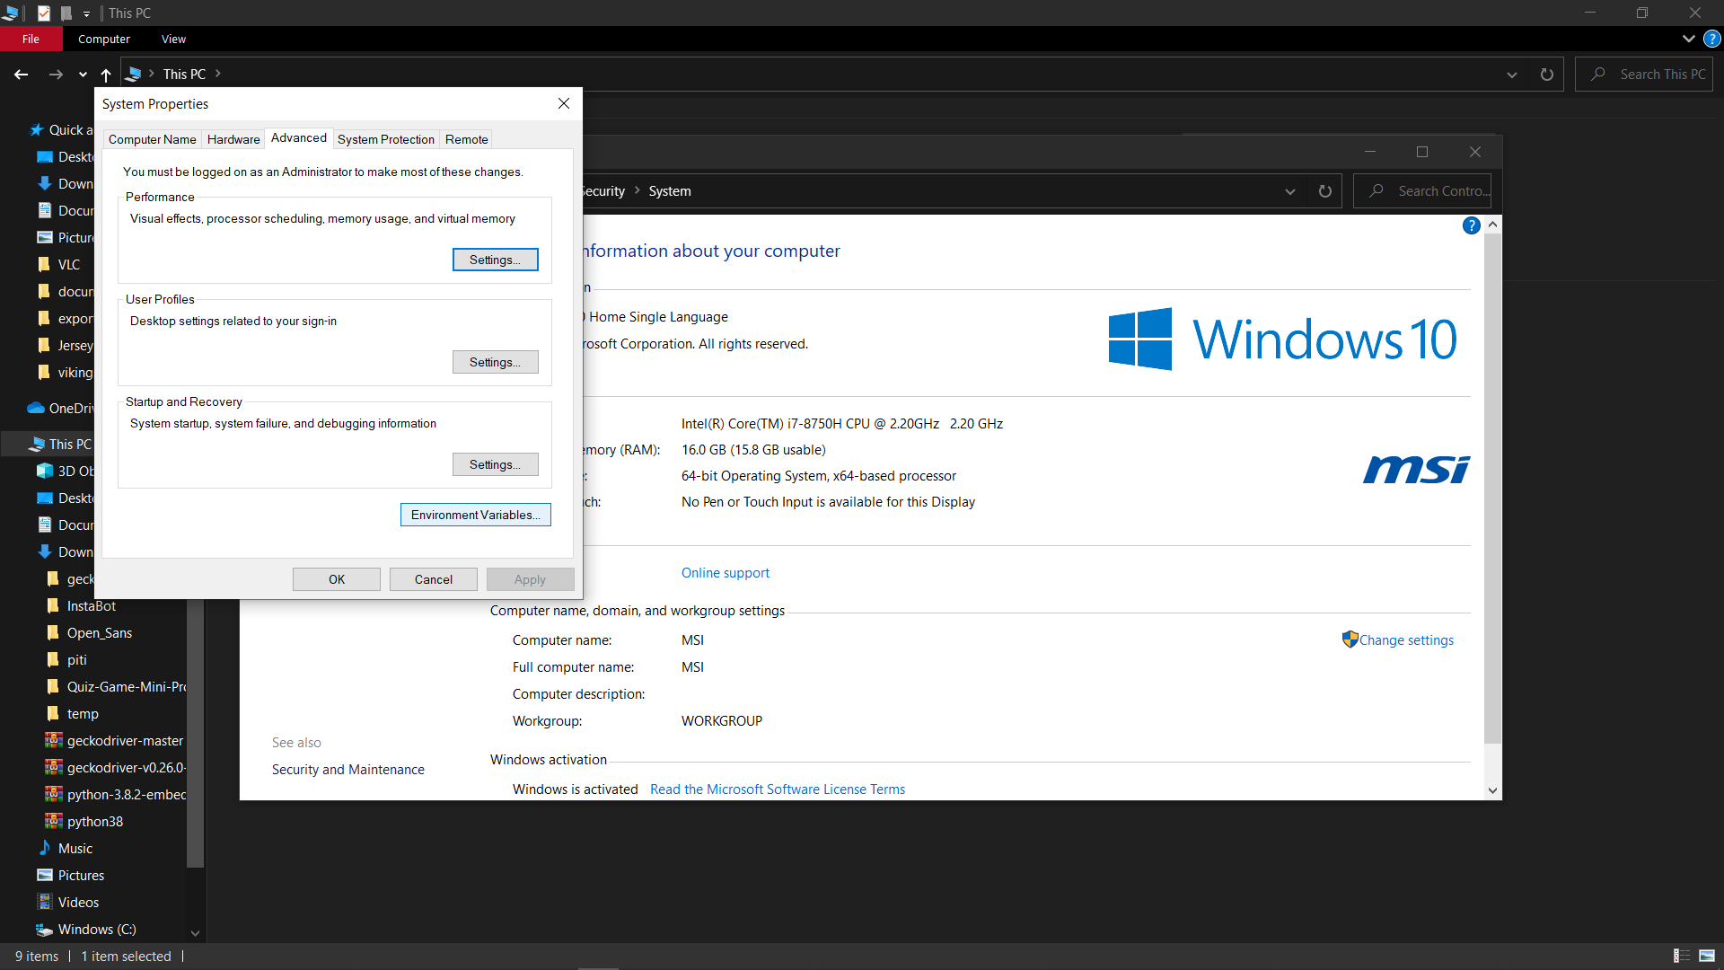Viewport: 1724px width, 970px height.
Task: Open the Online support link
Action: tap(725, 573)
